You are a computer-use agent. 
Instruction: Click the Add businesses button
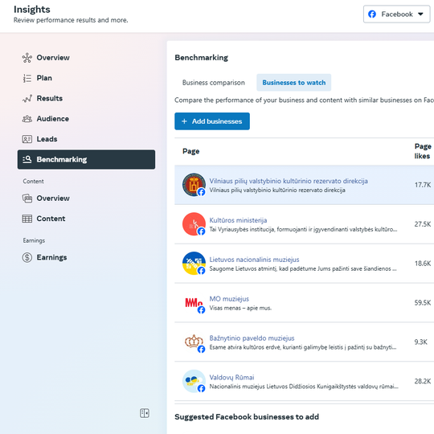click(212, 121)
